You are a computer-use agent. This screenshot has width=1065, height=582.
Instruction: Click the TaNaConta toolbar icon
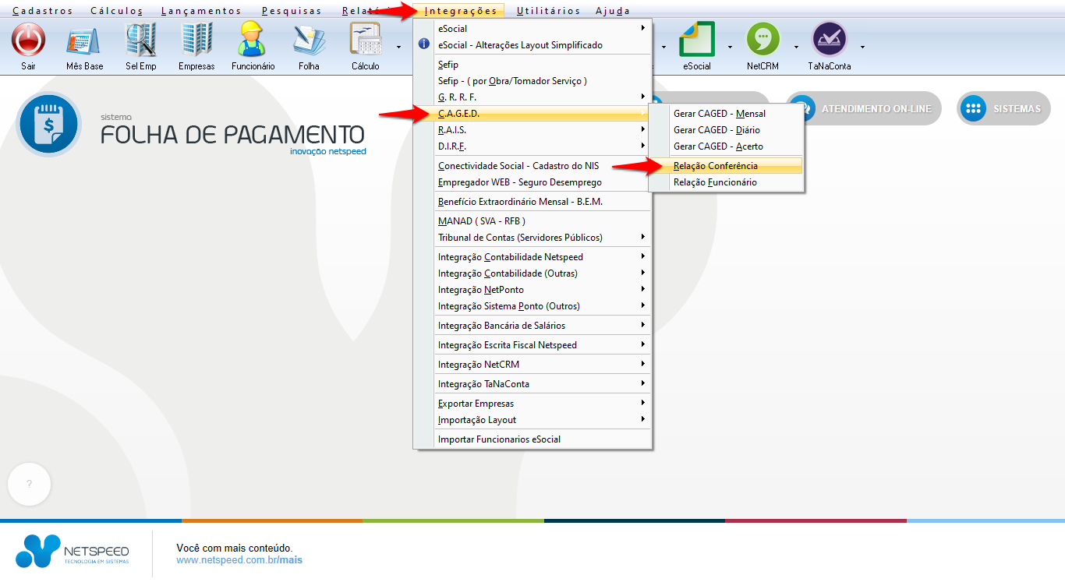pyautogui.click(x=829, y=39)
